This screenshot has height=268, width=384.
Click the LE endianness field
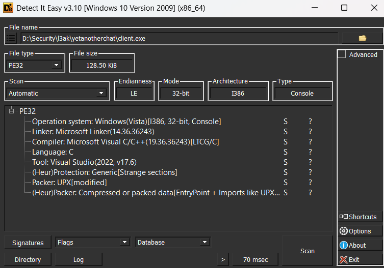click(134, 94)
